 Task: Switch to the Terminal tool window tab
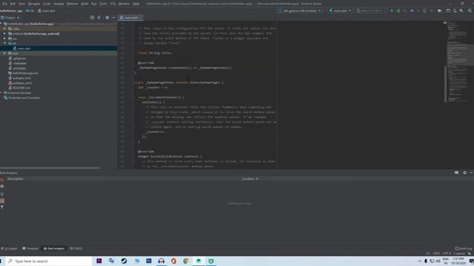(30, 248)
